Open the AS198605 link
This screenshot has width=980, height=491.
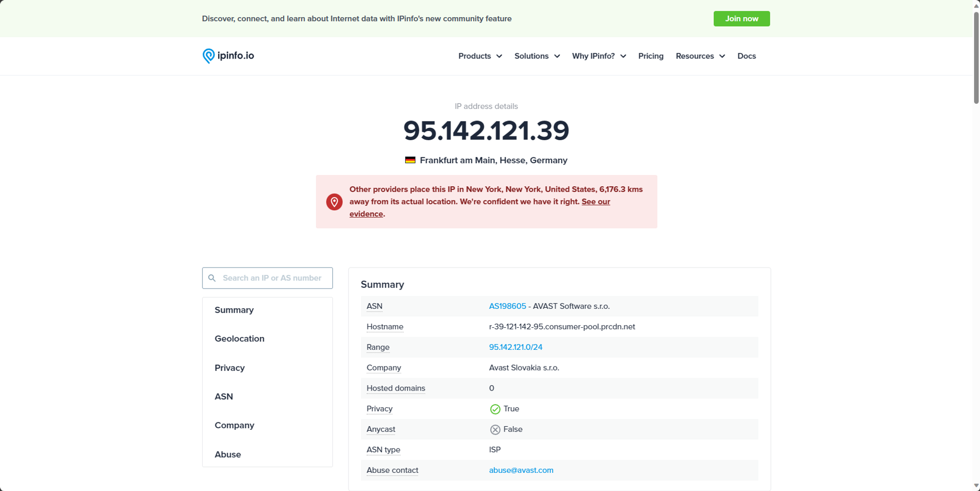(x=507, y=306)
